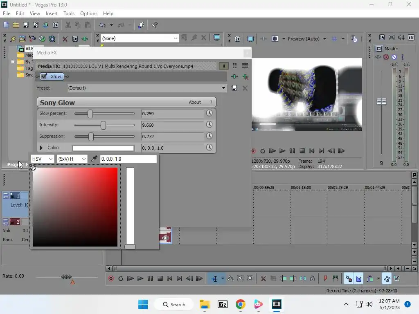Click the Split Screen View icon

(x=275, y=39)
